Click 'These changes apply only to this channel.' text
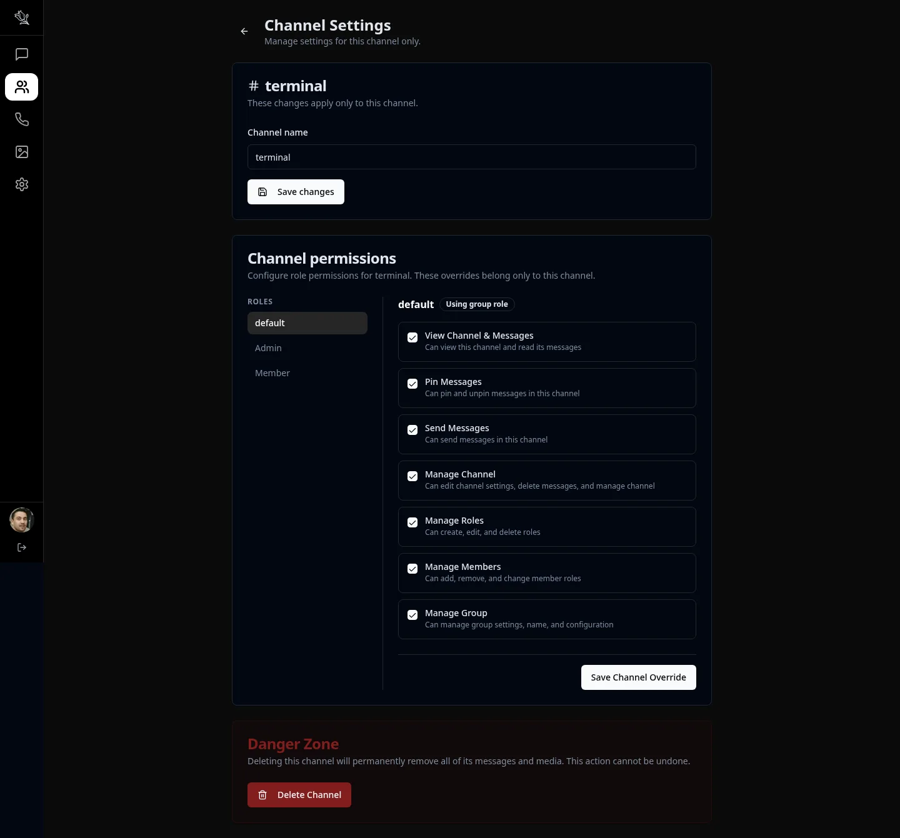 332,103
